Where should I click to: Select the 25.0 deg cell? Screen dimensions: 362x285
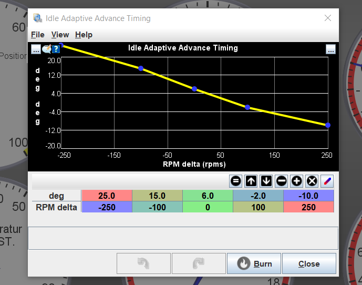tap(107, 196)
